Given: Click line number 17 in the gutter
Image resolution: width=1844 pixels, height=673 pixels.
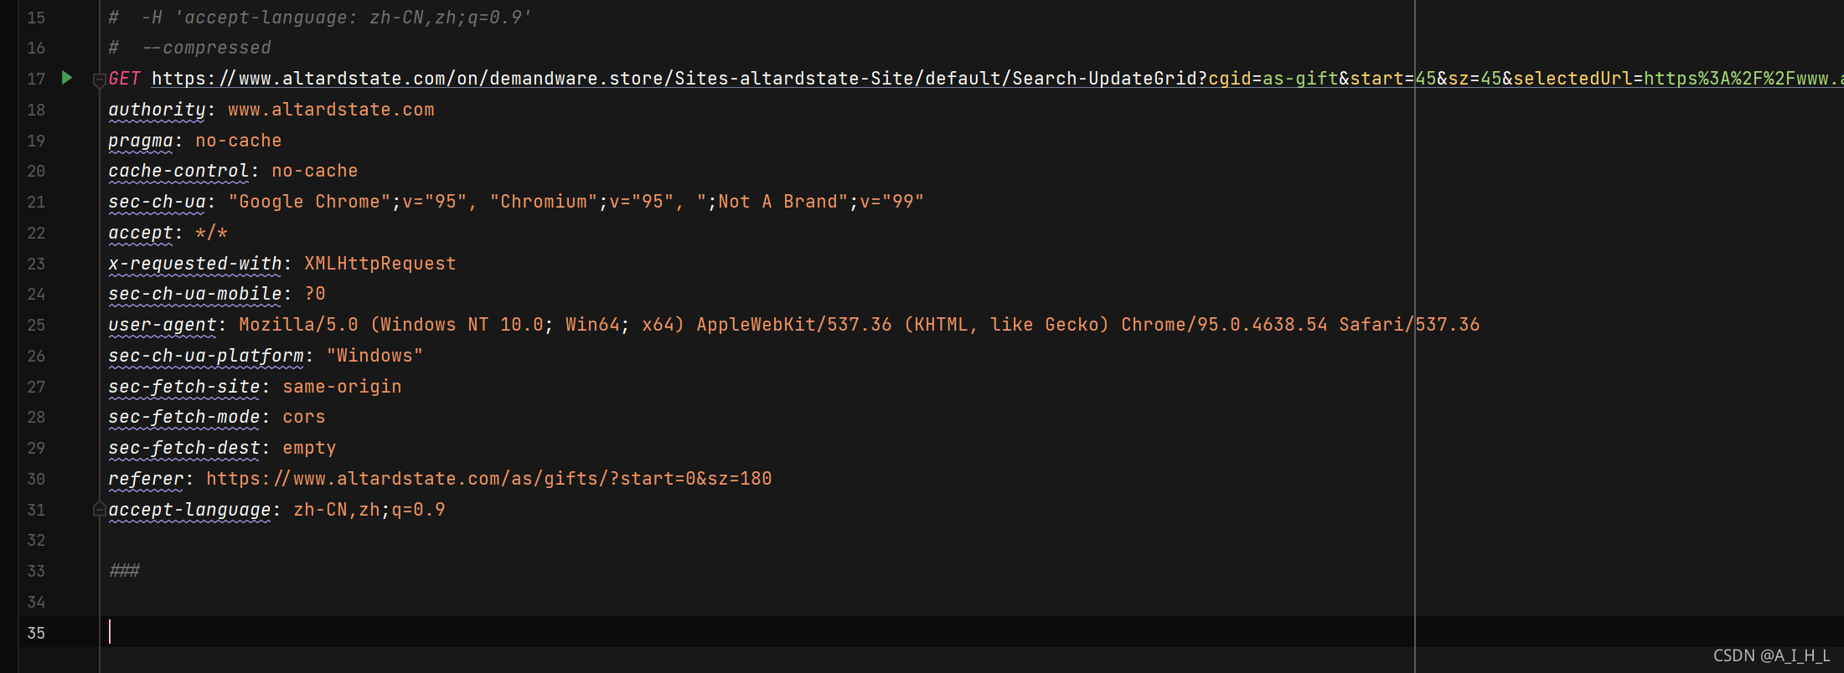Looking at the screenshot, I should pos(36,79).
